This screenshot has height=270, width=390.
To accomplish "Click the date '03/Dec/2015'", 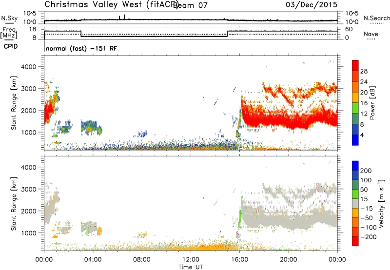I will (312, 5).
